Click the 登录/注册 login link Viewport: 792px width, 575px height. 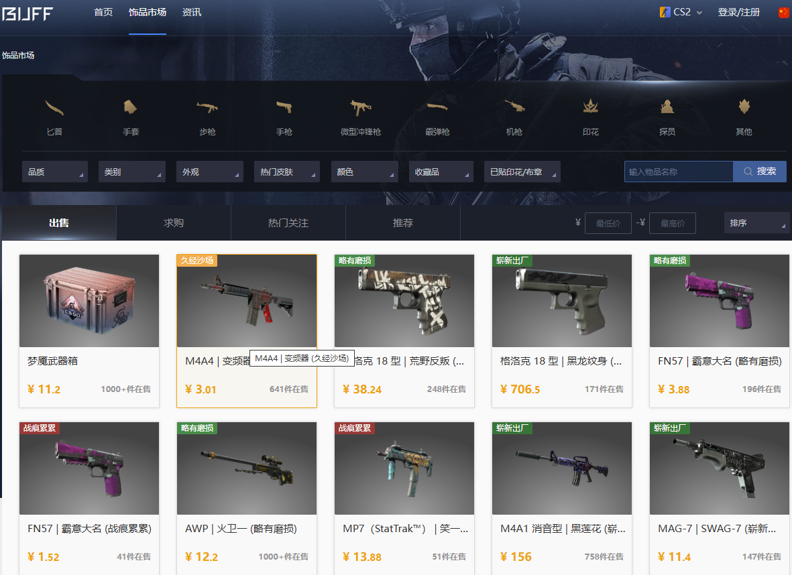[x=738, y=12]
